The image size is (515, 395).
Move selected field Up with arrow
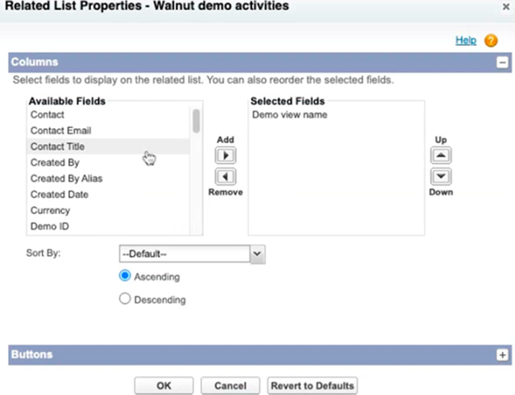click(441, 155)
